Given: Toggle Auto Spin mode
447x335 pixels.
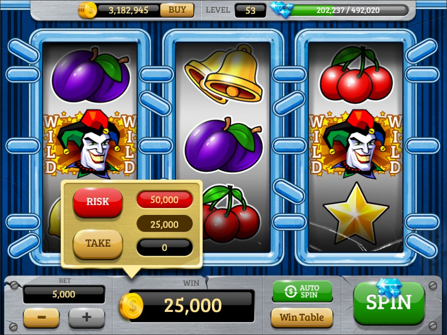Looking at the screenshot, I should click(x=303, y=291).
